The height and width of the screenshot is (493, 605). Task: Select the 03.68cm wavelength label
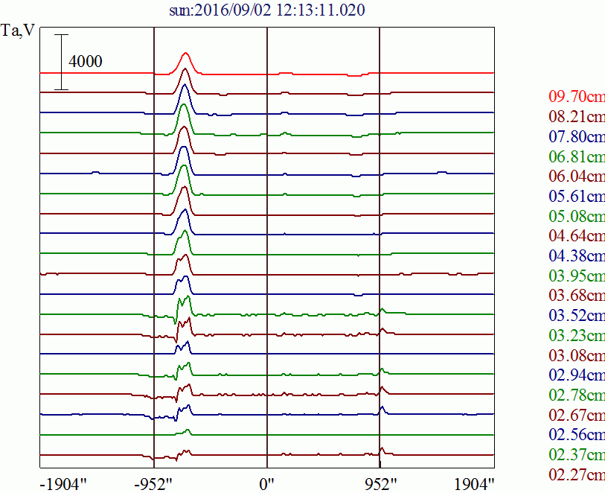pyautogui.click(x=577, y=296)
